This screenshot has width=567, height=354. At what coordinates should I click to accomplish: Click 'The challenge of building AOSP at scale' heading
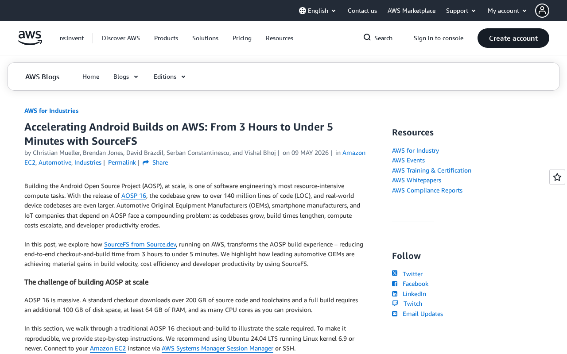click(86, 282)
